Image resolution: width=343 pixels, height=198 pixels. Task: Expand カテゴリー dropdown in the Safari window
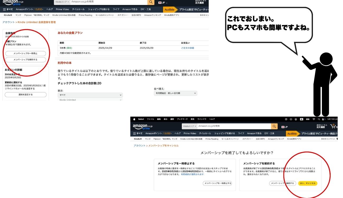click(247, 139)
